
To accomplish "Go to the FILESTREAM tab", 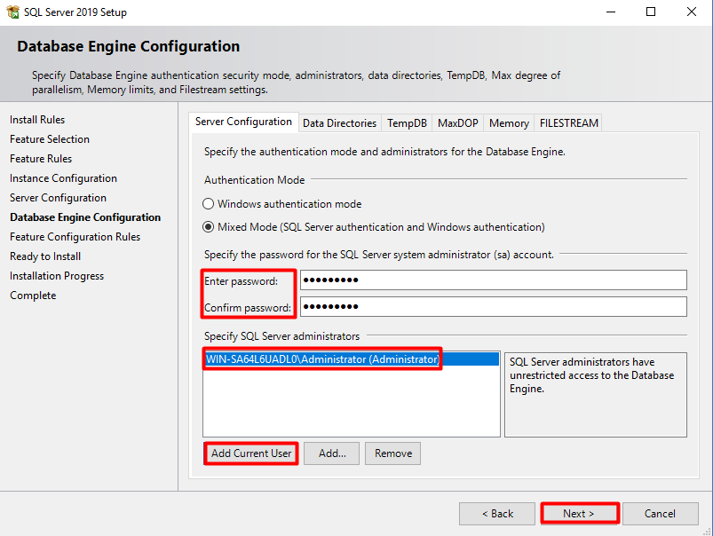I will 568,123.
